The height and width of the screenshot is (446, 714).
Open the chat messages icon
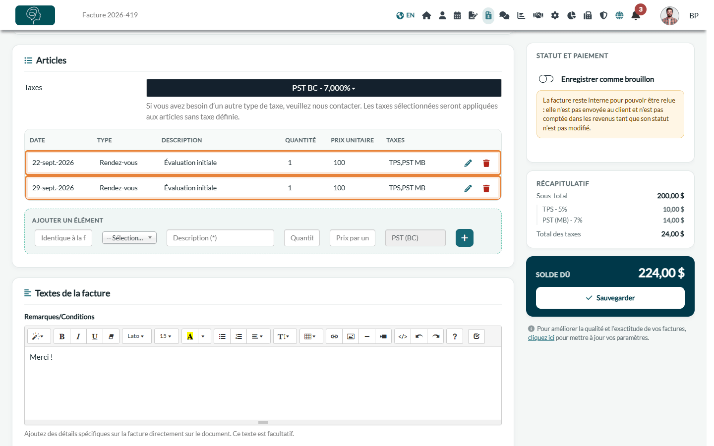pyautogui.click(x=504, y=15)
